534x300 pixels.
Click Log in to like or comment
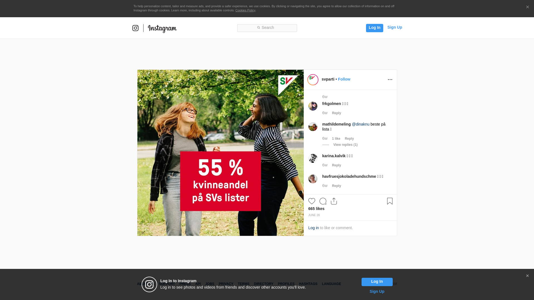pyautogui.click(x=313, y=228)
